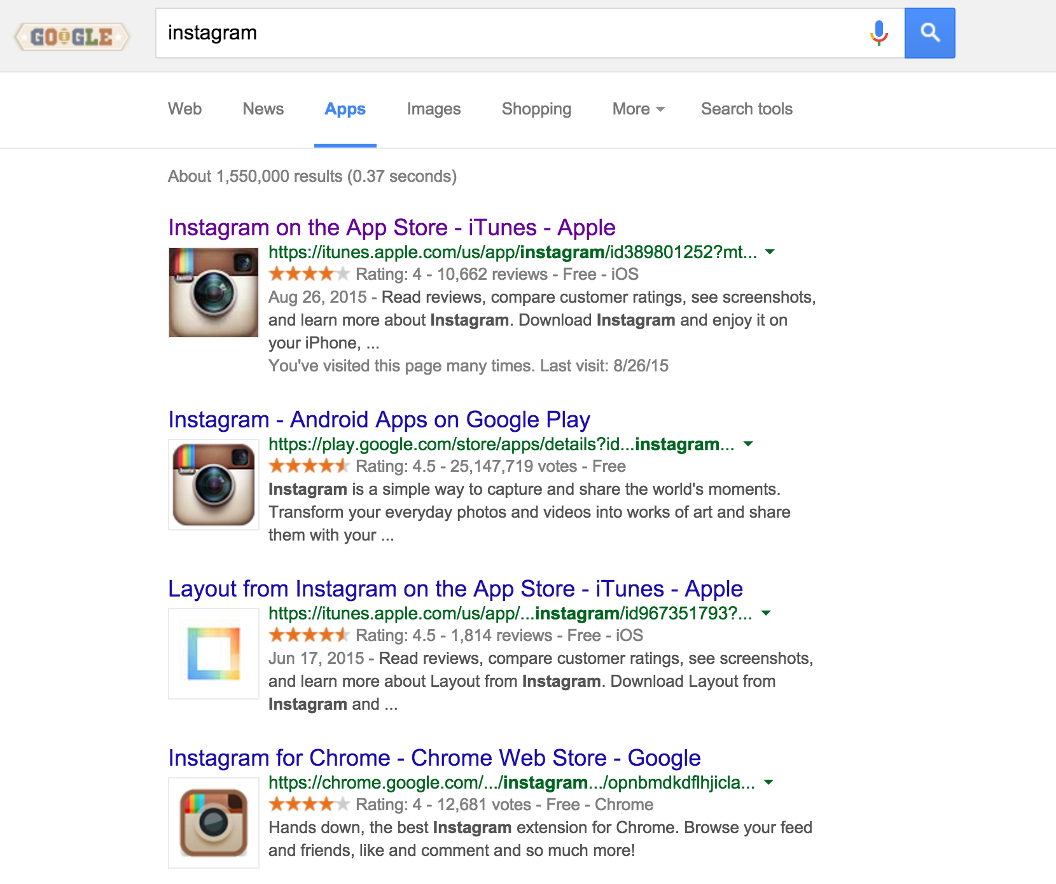Click star rating for 10,662 reviews result

click(309, 274)
